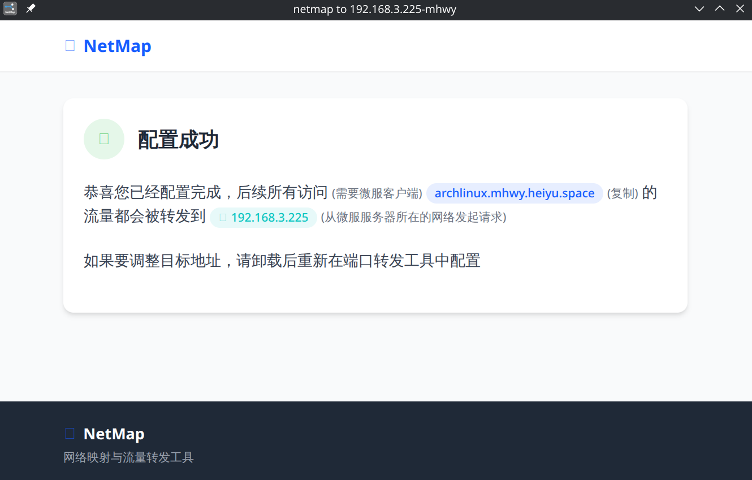Click the NetMap logo icon in header
The image size is (752, 480).
(x=70, y=46)
